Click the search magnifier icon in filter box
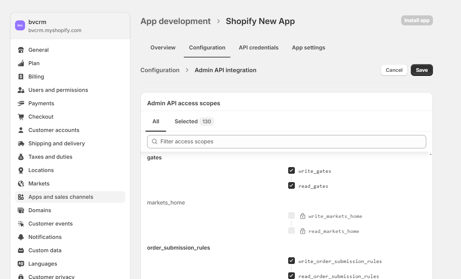Image resolution: width=461 pixels, height=279 pixels. (154, 142)
